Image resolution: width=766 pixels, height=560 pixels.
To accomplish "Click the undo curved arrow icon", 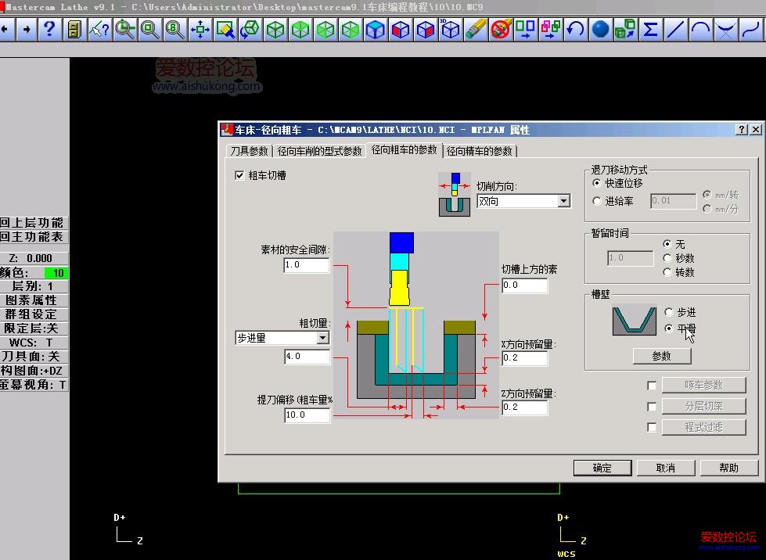I will pyautogui.click(x=575, y=30).
